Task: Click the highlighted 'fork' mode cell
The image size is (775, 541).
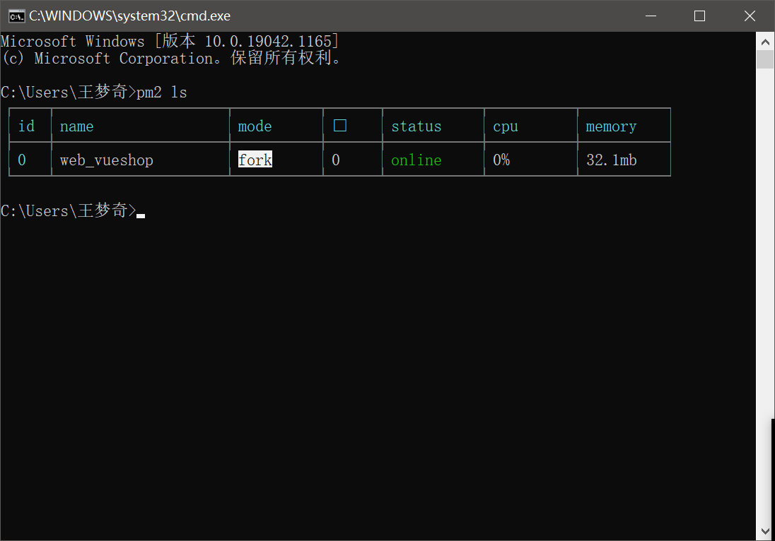Action: pos(255,160)
